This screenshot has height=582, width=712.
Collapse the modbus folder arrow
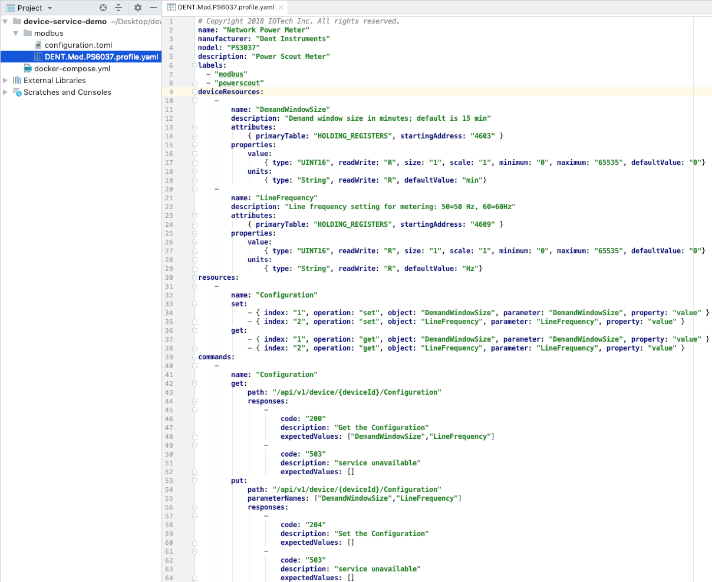(16, 34)
